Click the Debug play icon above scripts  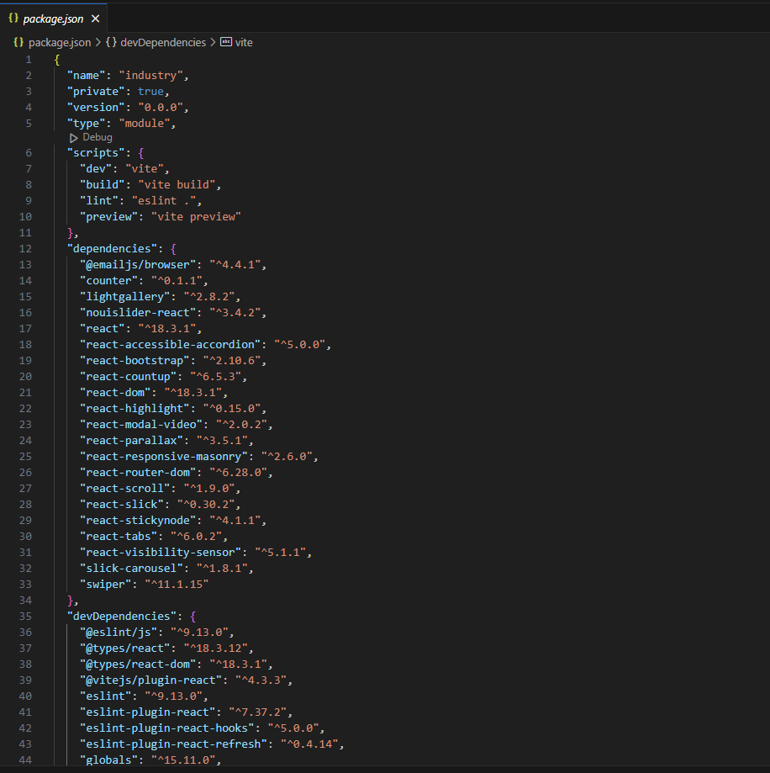[x=74, y=137]
